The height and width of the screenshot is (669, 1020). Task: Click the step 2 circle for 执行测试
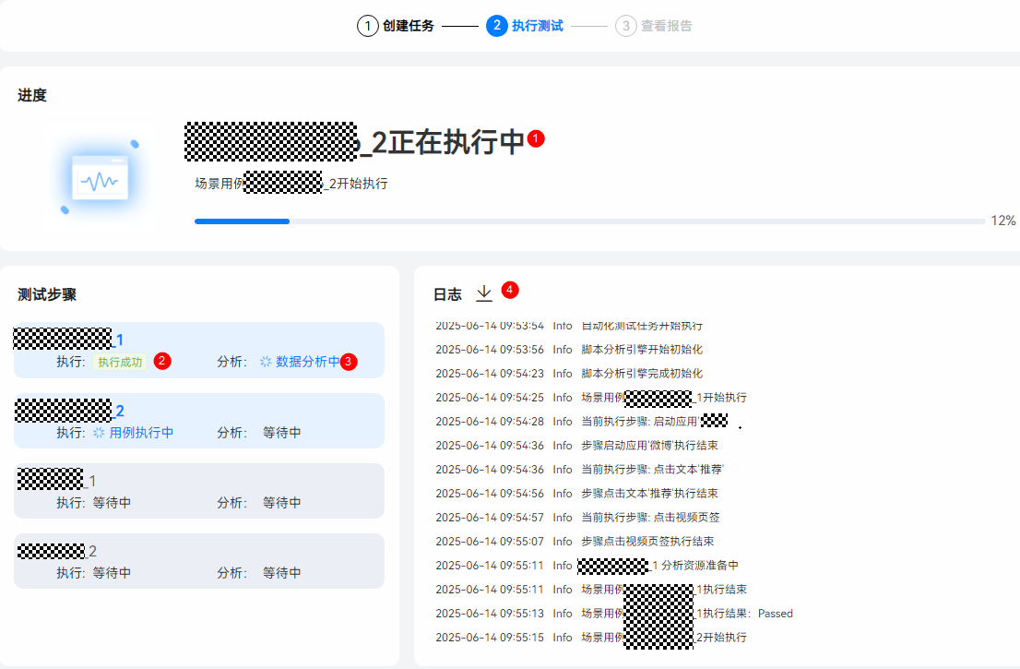[x=496, y=26]
